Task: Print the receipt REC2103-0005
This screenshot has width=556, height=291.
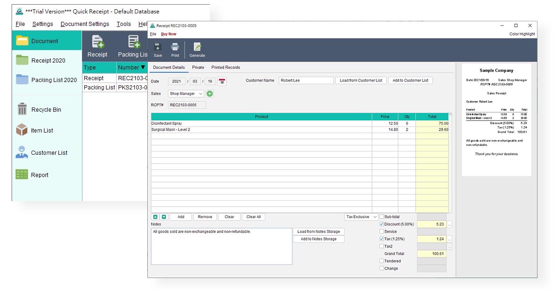Action: [x=175, y=50]
